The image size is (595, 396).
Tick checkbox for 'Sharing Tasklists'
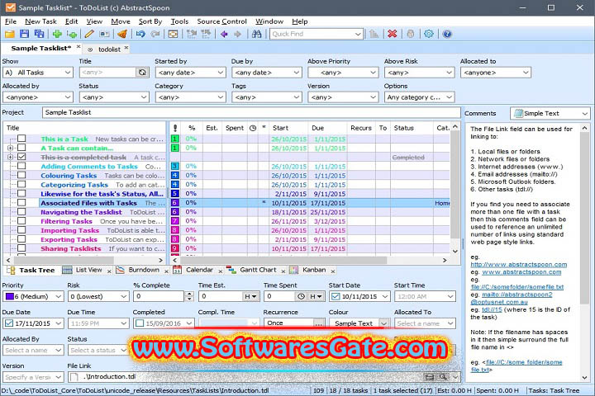click(21, 248)
